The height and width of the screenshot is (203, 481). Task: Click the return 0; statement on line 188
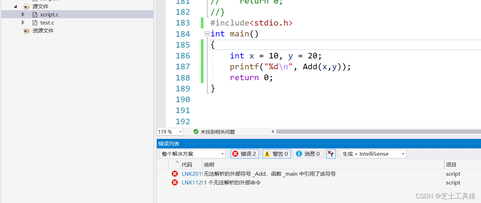[x=251, y=78]
